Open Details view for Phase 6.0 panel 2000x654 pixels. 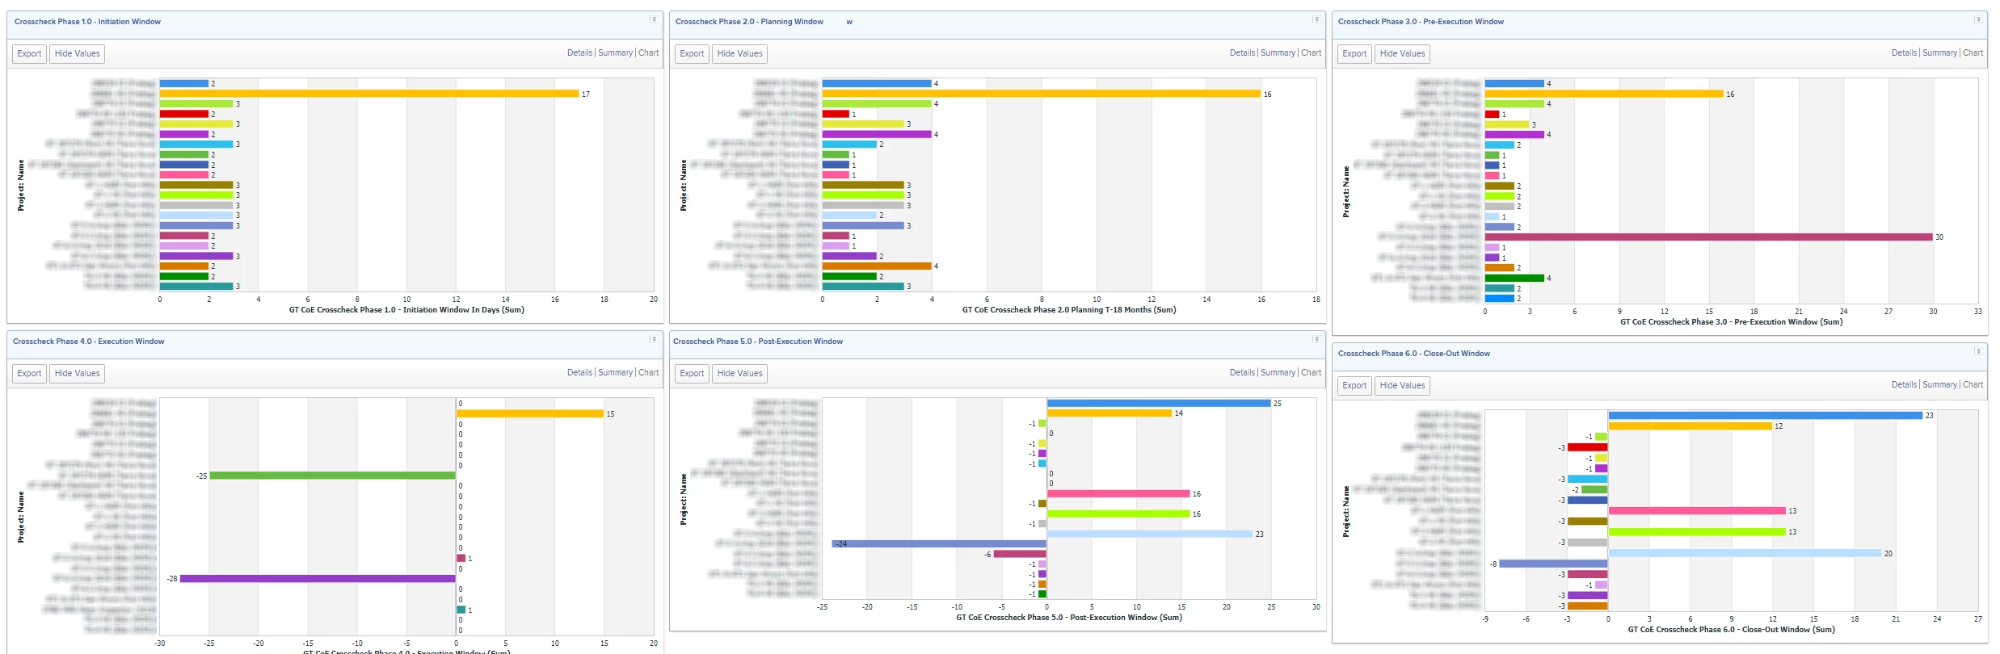pyautogui.click(x=1904, y=385)
